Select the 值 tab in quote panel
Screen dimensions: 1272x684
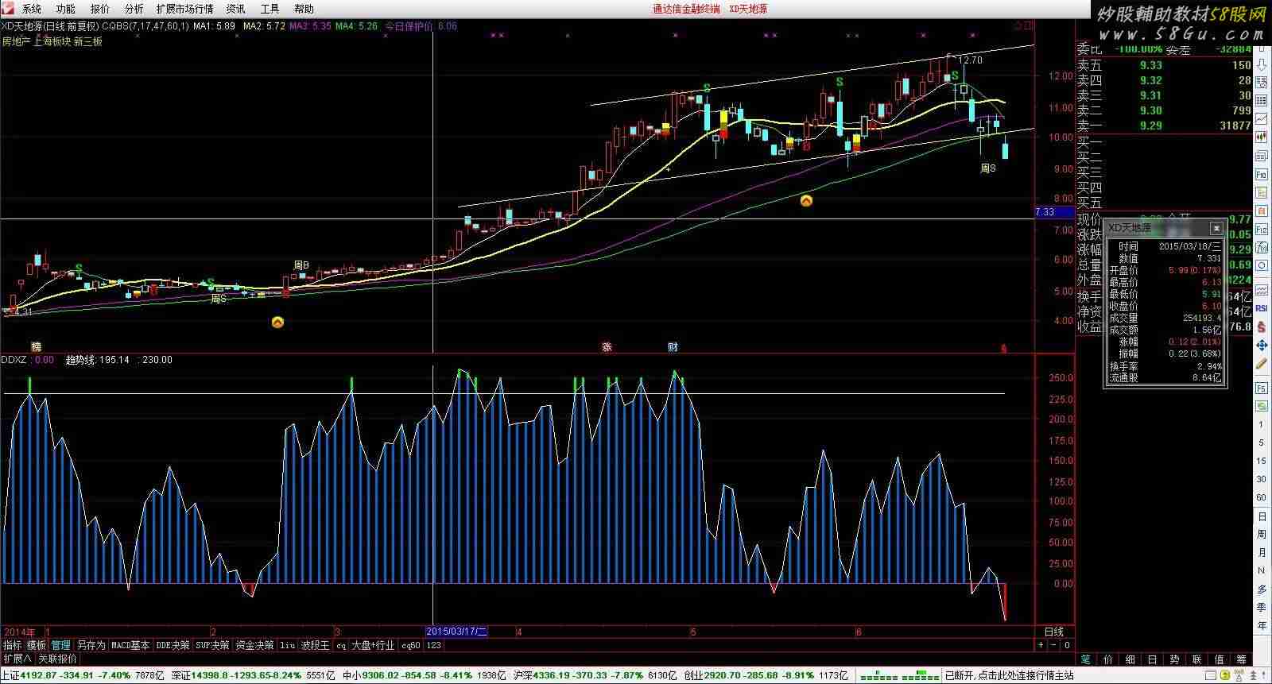pos(1219,659)
